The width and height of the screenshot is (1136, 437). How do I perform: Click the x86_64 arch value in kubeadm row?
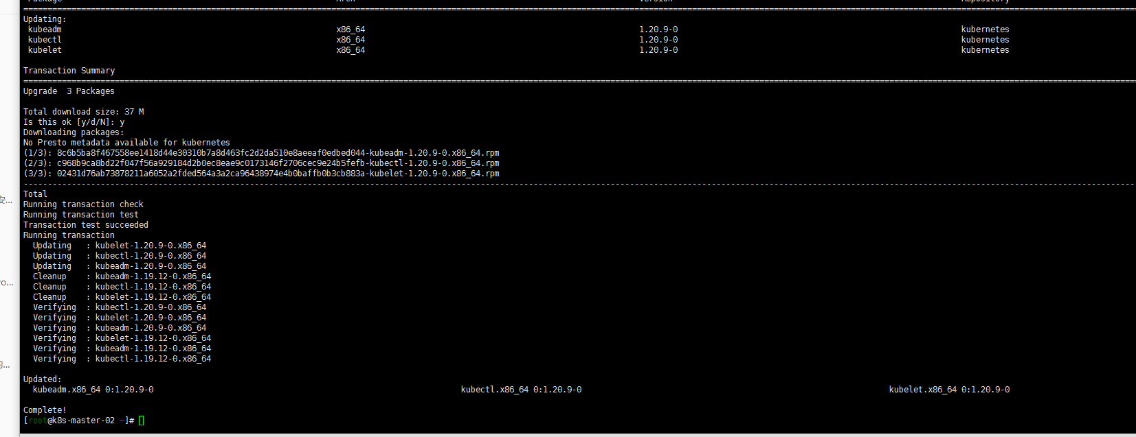pos(350,29)
